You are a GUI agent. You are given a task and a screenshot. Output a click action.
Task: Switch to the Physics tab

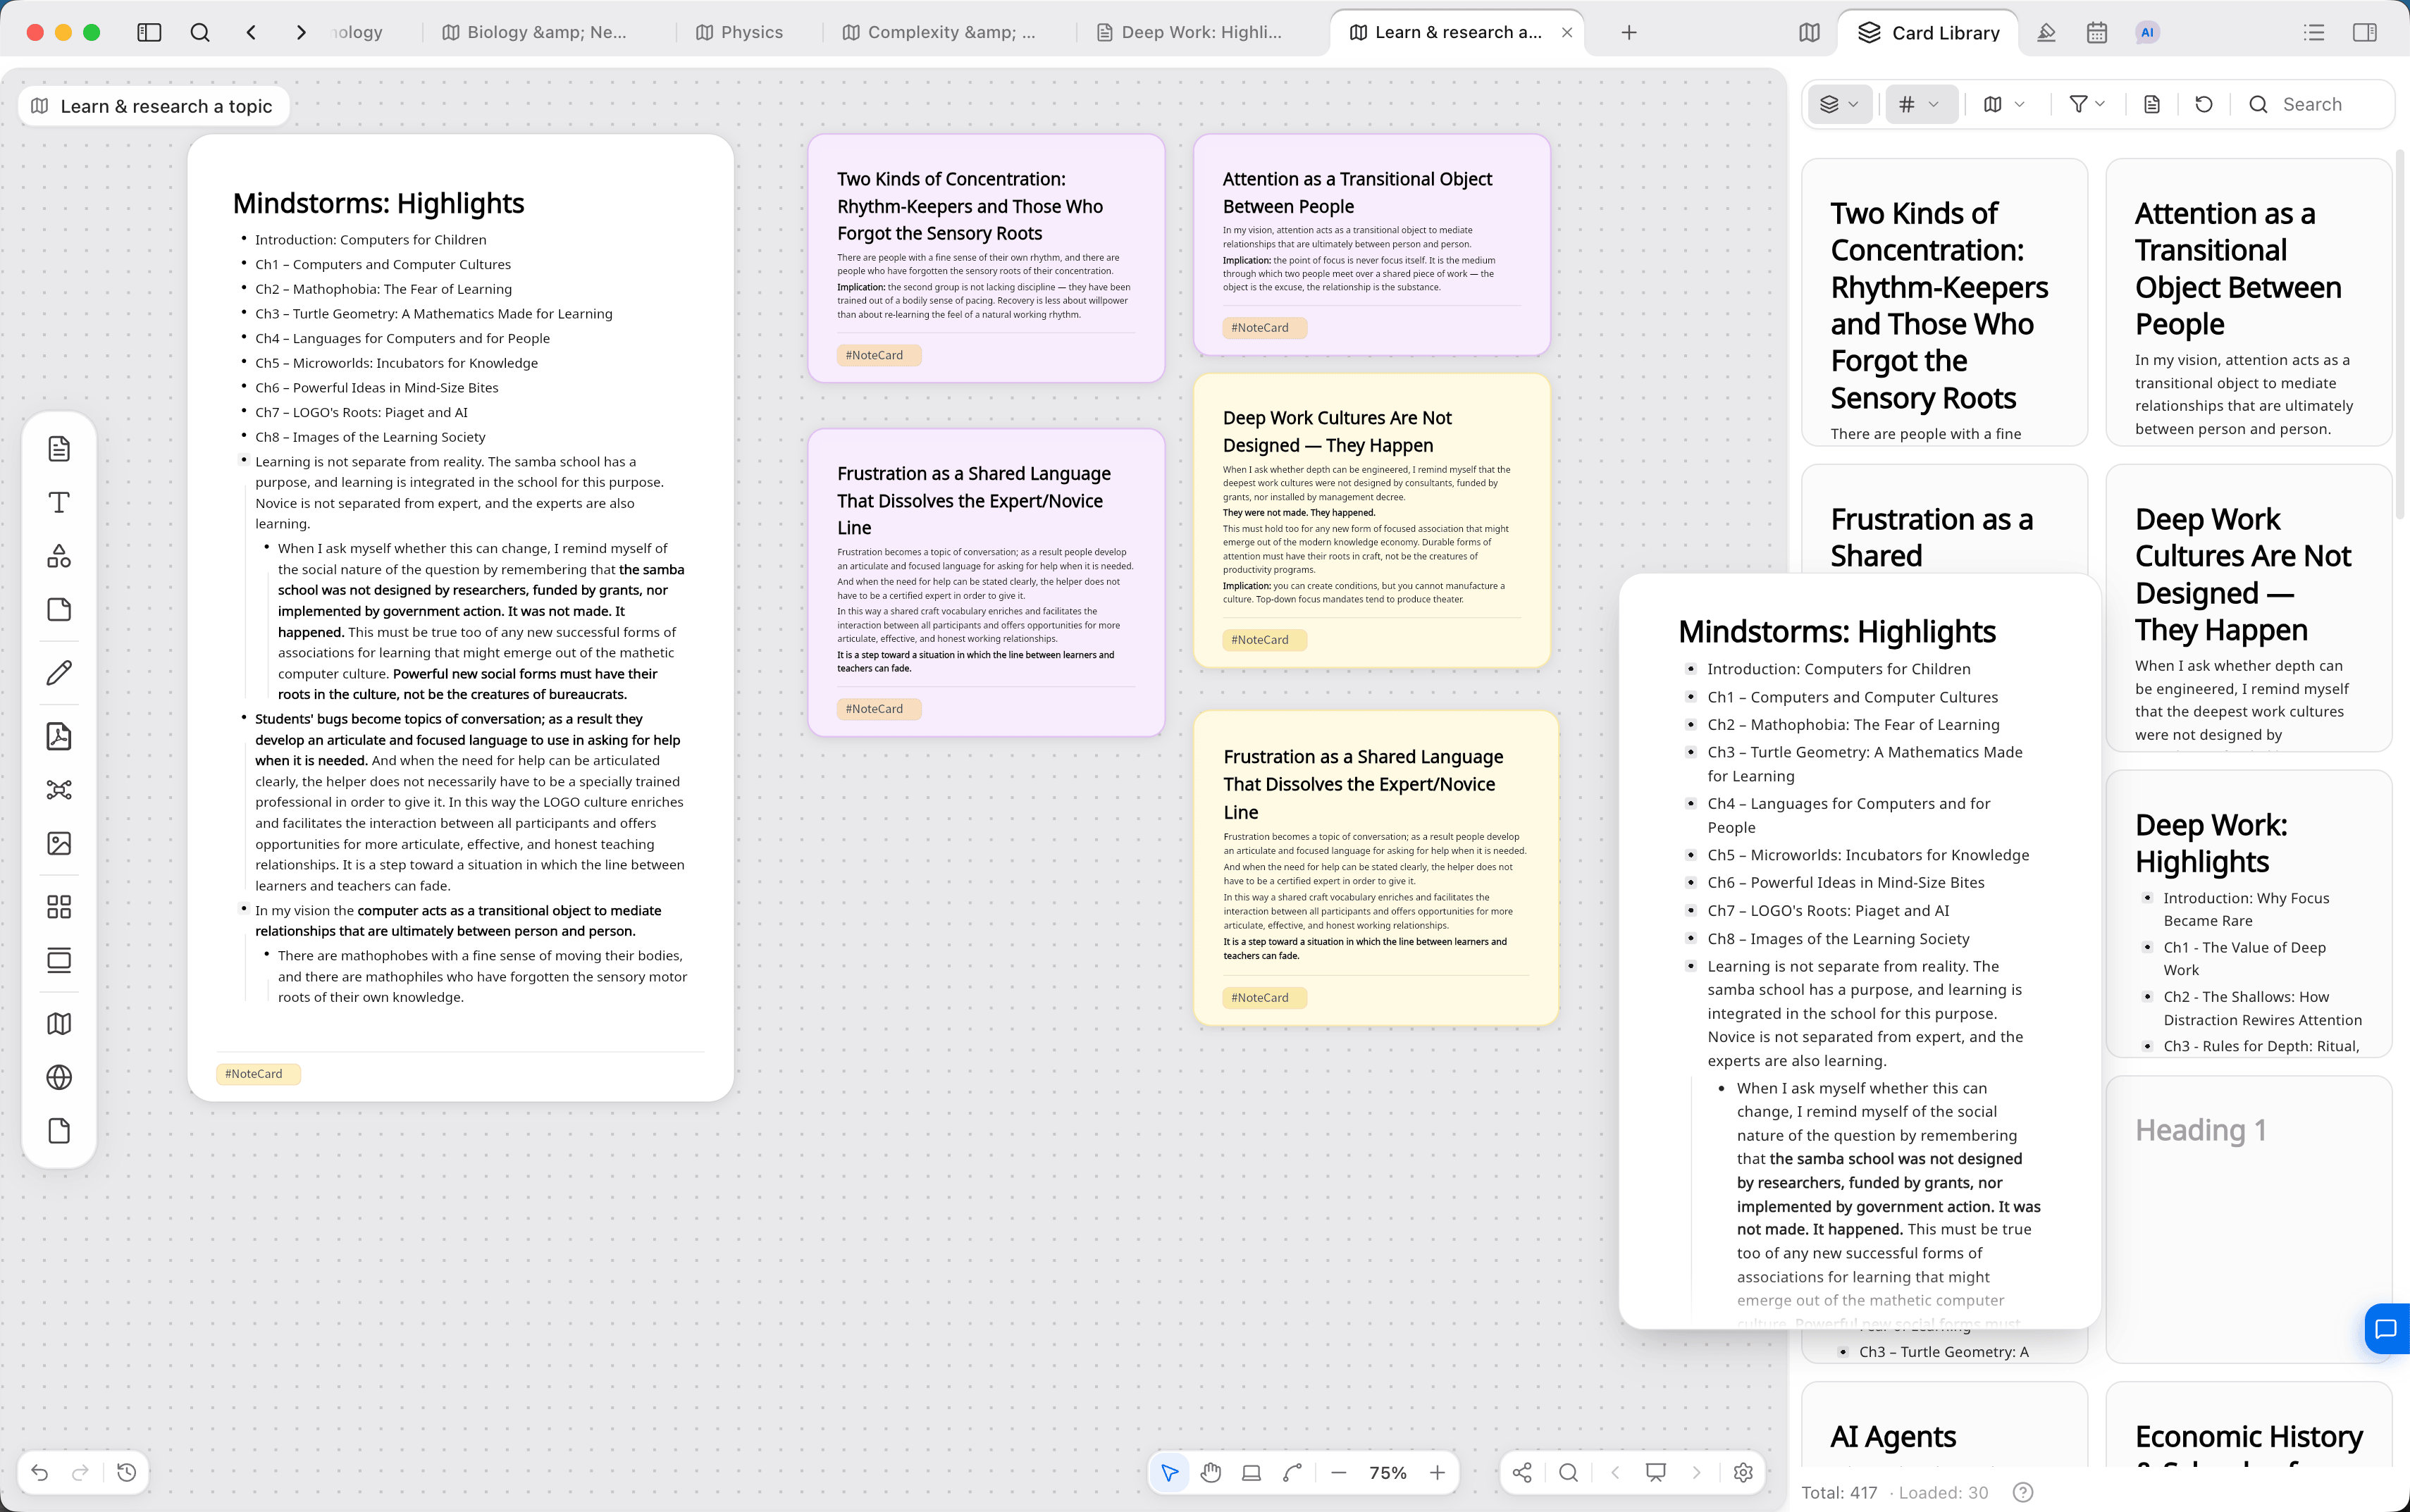[740, 32]
